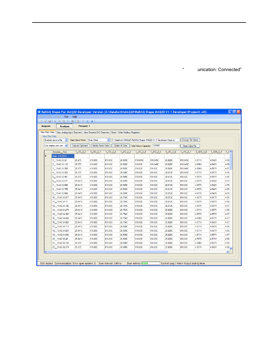Click the ReDAQ Shape application icon in title bar
278x361 pixels.
39,112
